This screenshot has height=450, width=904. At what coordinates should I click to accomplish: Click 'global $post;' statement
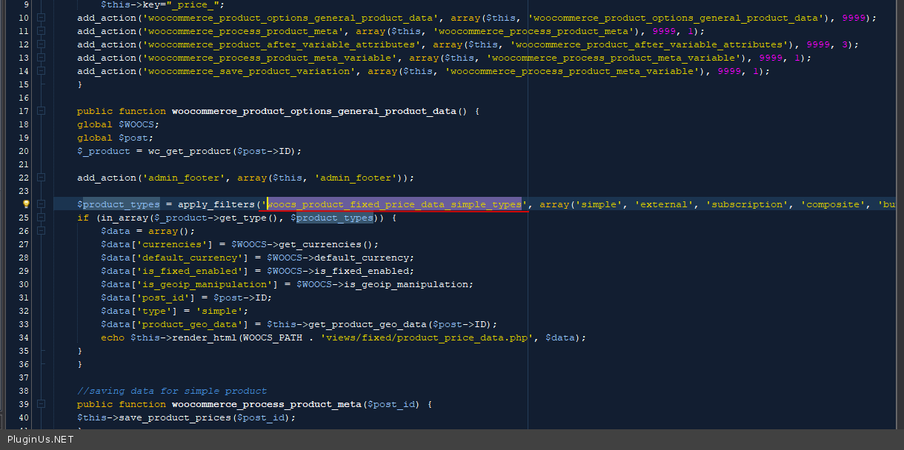(116, 138)
